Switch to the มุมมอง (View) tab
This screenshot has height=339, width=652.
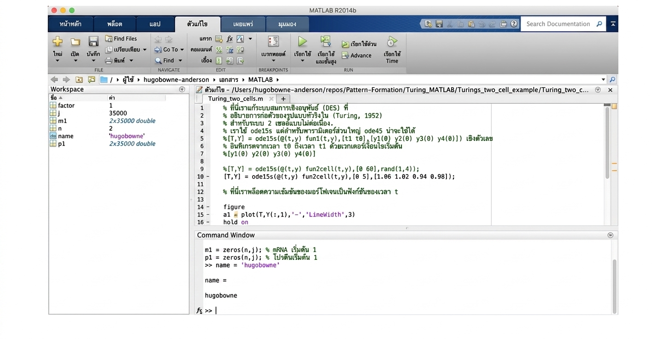[288, 24]
